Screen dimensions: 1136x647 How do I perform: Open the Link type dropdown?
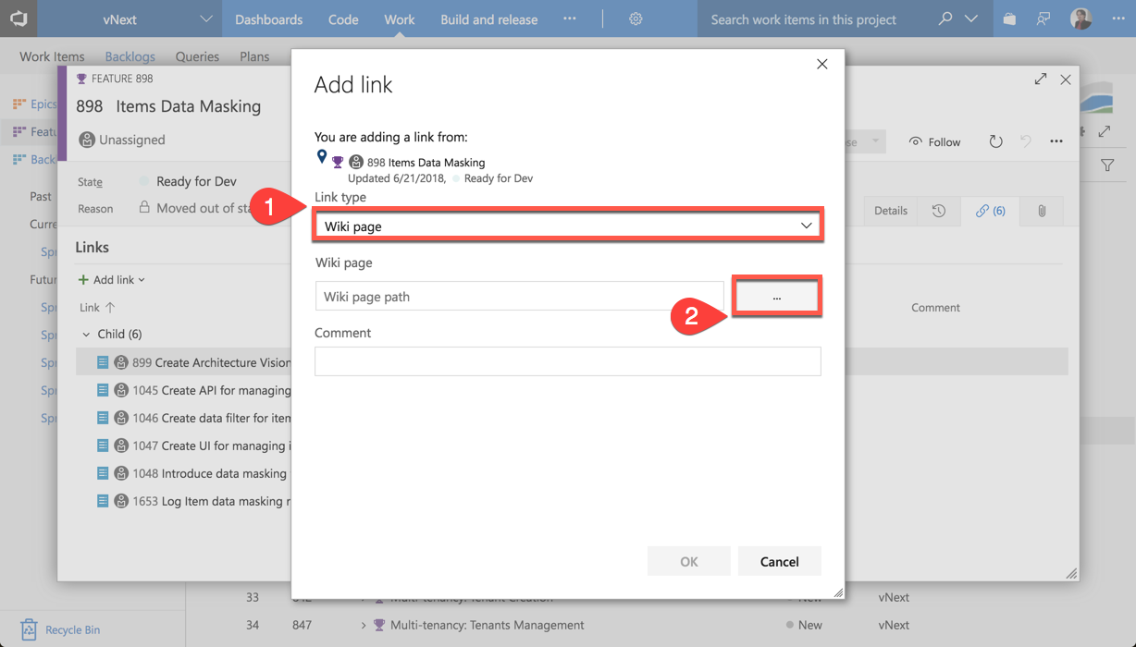click(567, 226)
